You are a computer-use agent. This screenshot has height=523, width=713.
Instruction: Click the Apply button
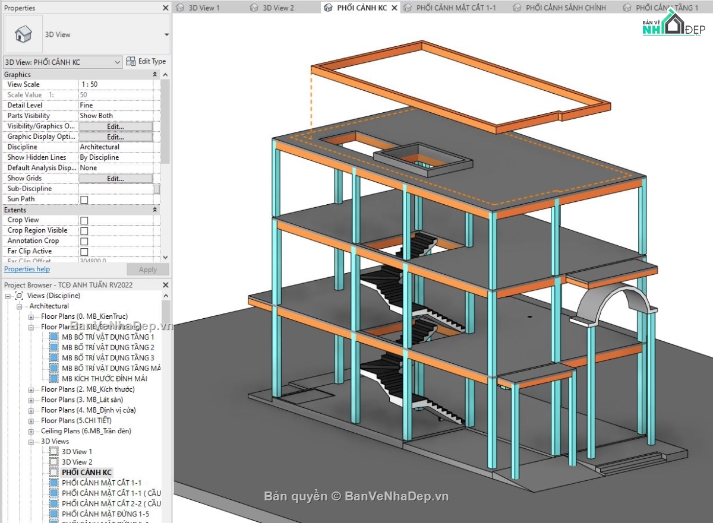147,269
